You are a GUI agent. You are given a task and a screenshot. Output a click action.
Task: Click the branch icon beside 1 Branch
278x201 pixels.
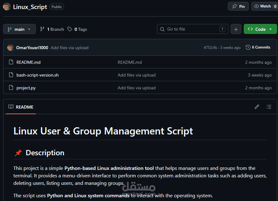tap(42, 29)
